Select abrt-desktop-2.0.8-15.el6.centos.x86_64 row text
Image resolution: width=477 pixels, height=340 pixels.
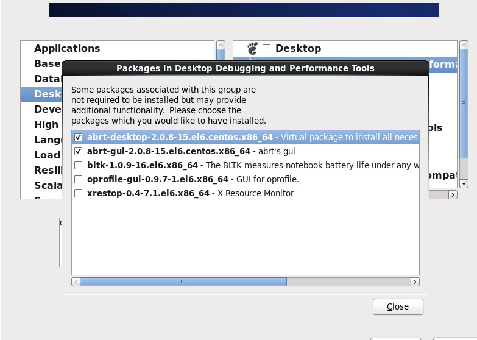tap(180, 137)
